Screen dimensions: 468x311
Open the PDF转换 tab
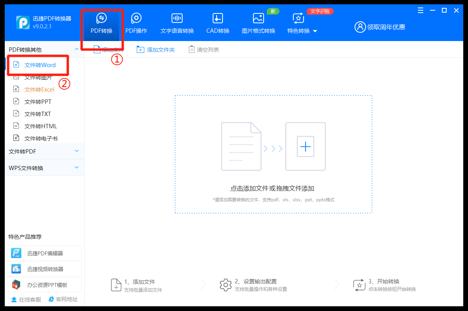tap(102, 24)
